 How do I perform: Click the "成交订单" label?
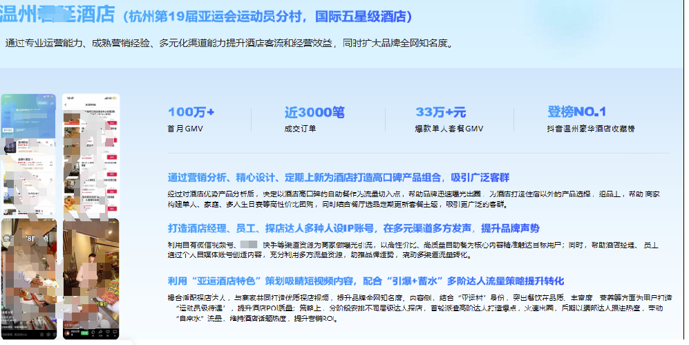tap(300, 129)
